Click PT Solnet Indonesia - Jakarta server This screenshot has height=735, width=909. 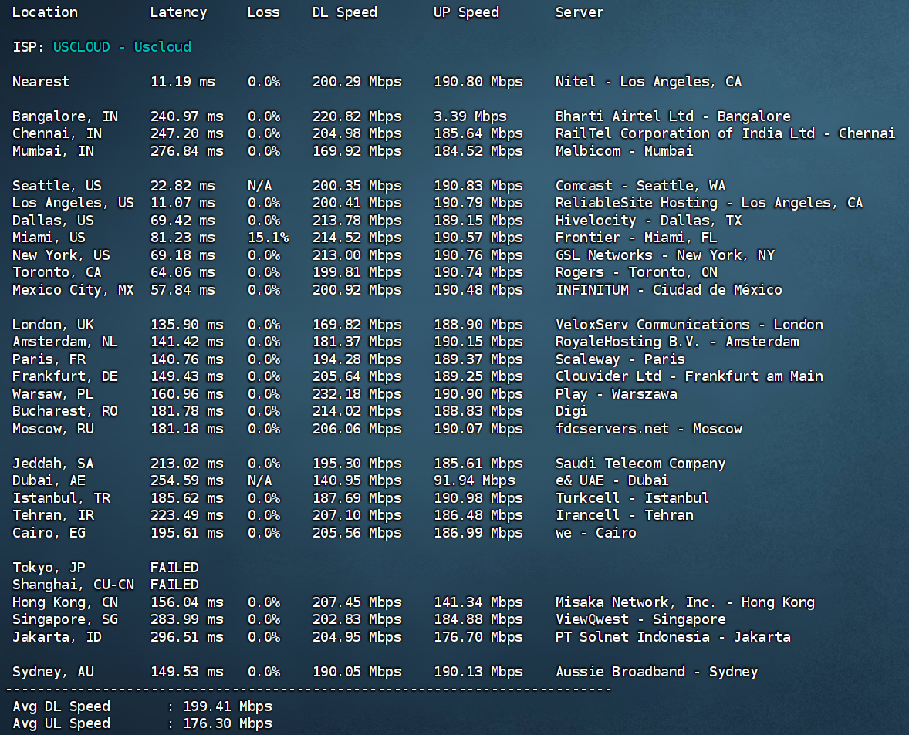point(673,638)
